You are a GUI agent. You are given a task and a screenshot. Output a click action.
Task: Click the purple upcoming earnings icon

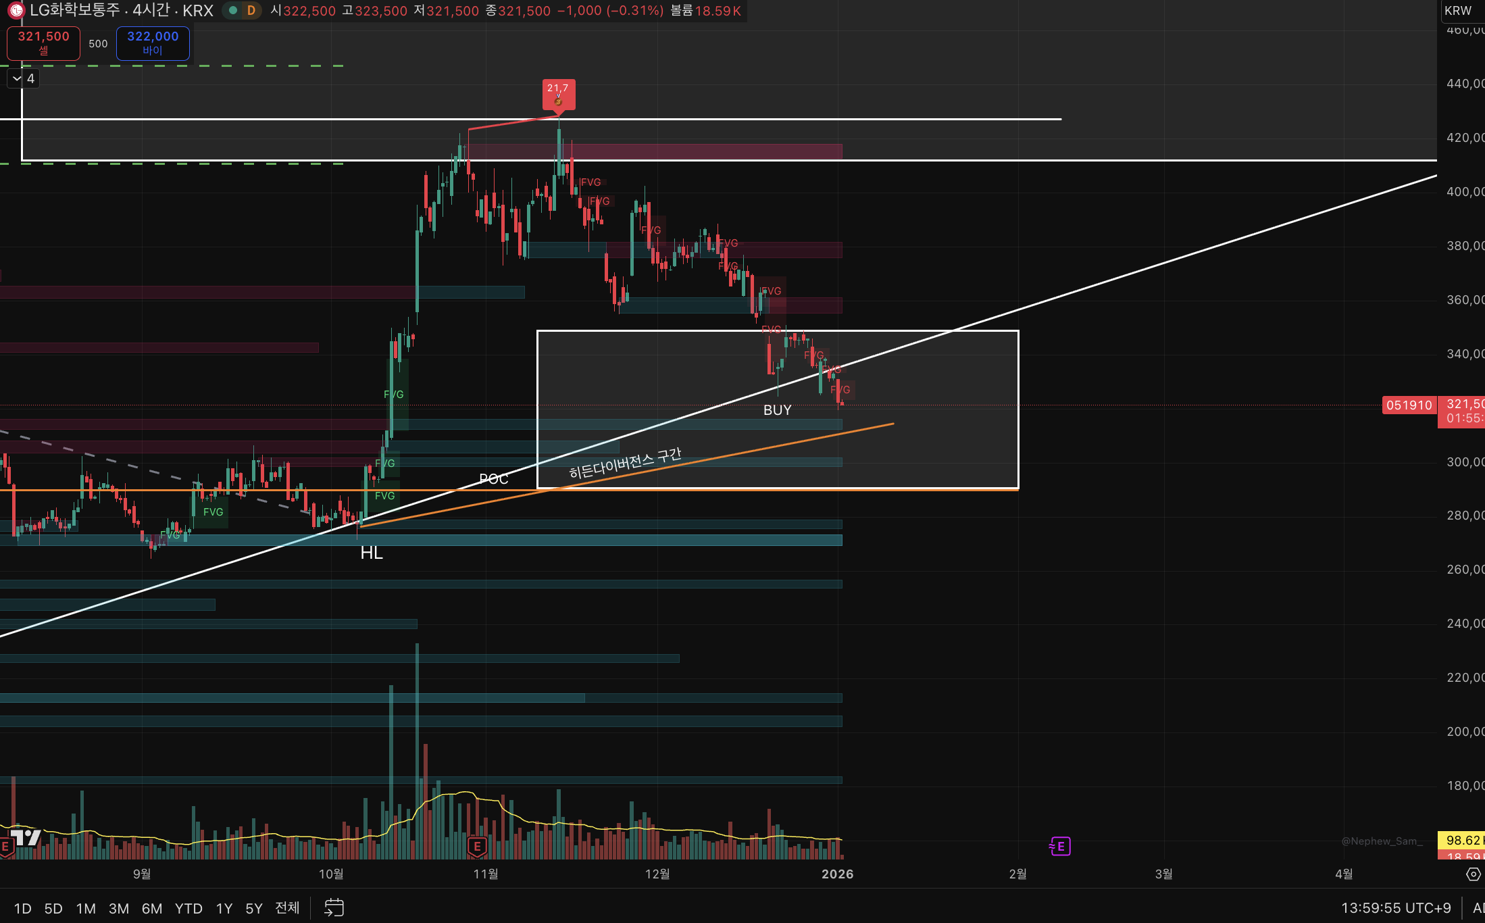pos(1060,846)
